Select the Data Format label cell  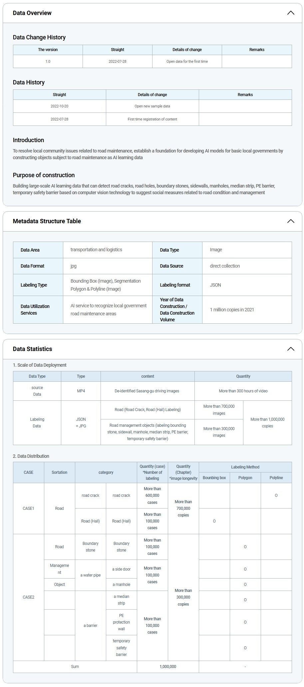click(32, 266)
